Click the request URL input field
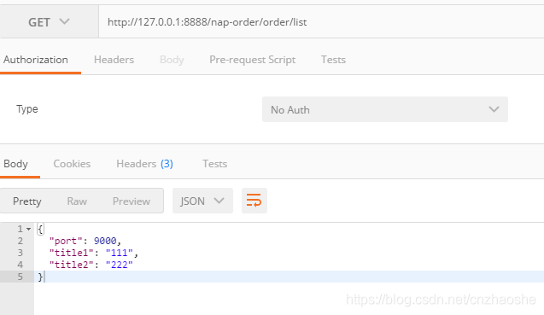This screenshot has height=315, width=544. click(321, 22)
